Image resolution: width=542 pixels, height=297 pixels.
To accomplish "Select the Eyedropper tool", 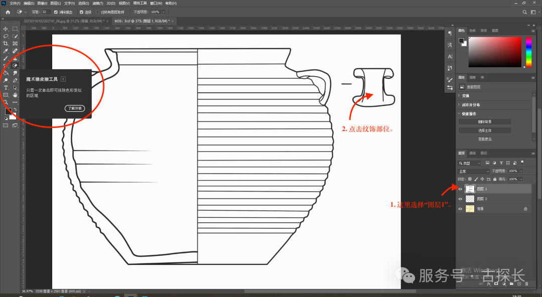I will [6, 51].
